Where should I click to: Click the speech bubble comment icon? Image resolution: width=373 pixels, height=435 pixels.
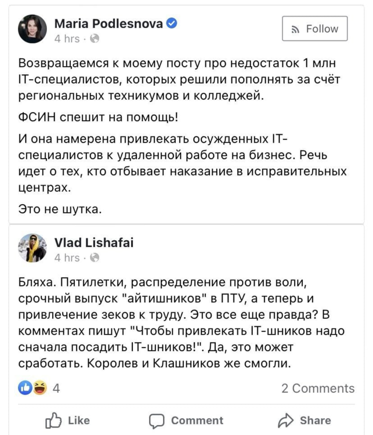[157, 420]
